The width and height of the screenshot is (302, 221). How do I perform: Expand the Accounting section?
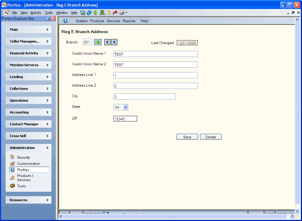click(x=28, y=112)
